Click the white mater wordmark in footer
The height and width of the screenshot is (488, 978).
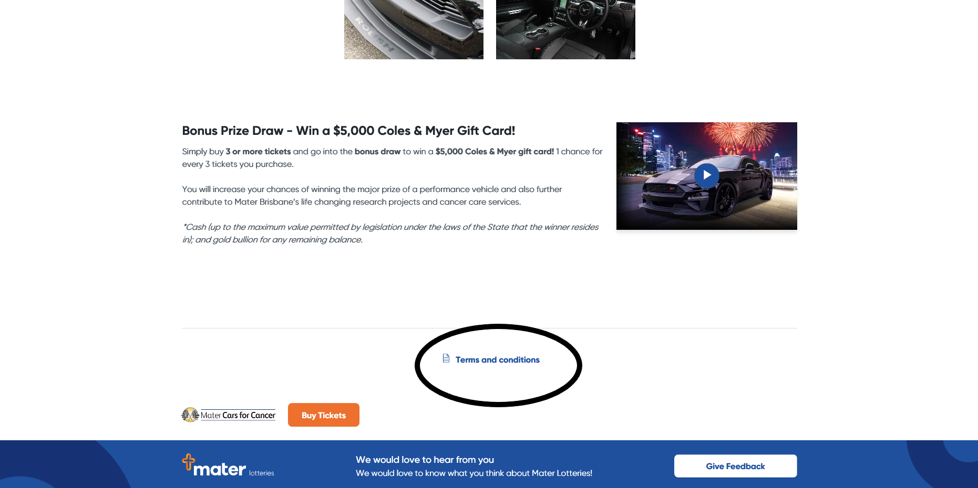(x=220, y=469)
